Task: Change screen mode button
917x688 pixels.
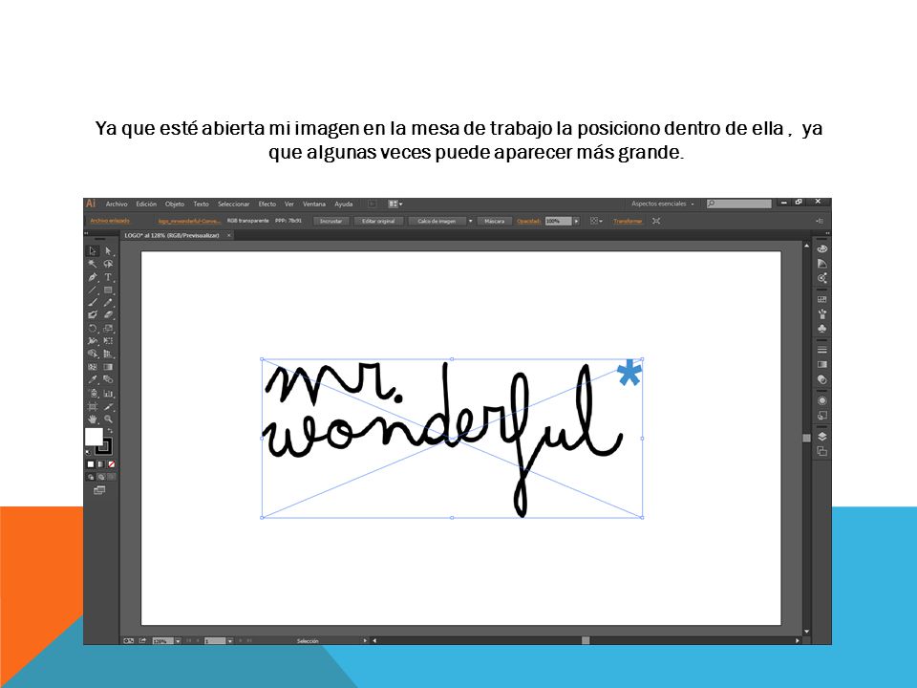Action: (99, 490)
